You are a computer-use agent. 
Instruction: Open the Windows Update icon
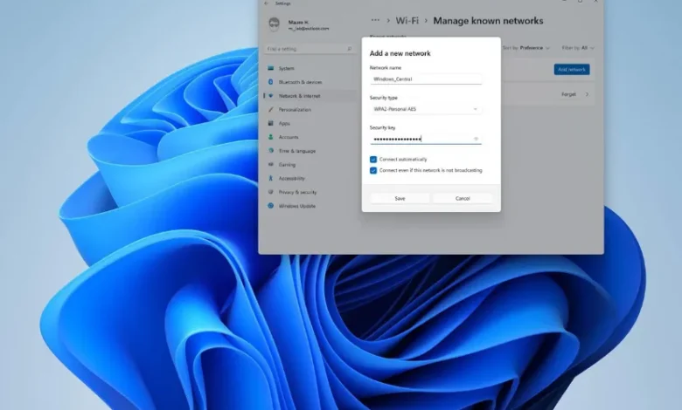click(270, 206)
